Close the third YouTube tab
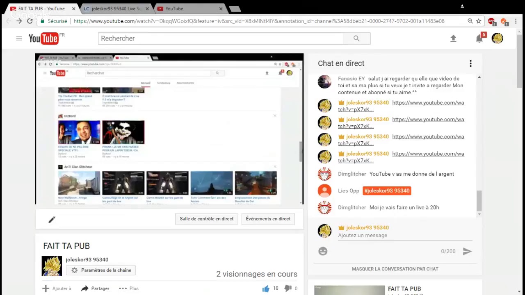The height and width of the screenshot is (295, 525). click(221, 9)
